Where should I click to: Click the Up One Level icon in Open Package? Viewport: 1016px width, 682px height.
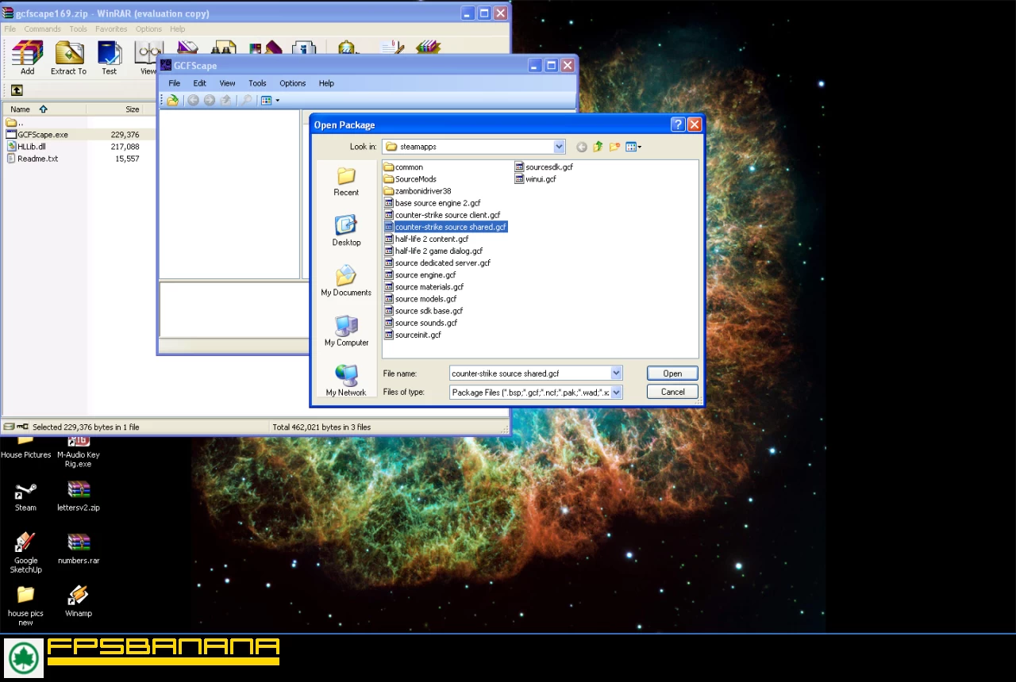point(598,147)
